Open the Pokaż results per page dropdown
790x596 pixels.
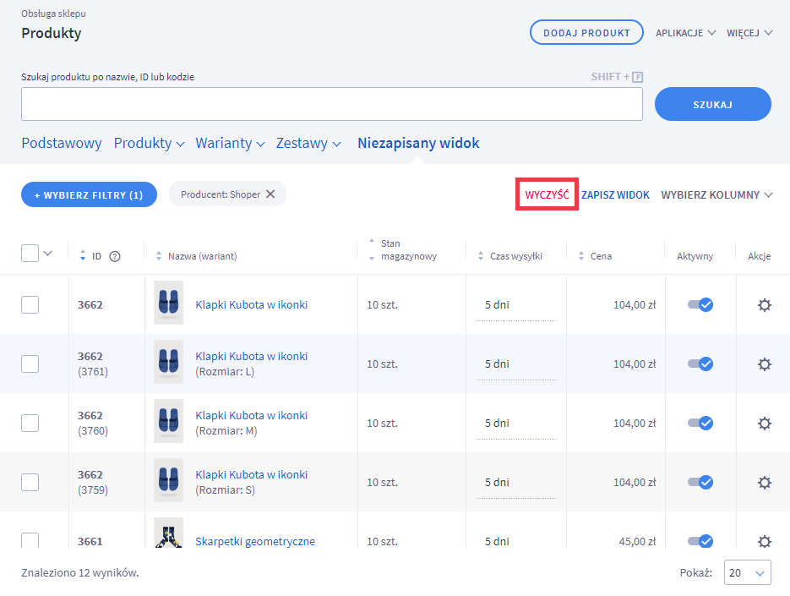pyautogui.click(x=749, y=573)
